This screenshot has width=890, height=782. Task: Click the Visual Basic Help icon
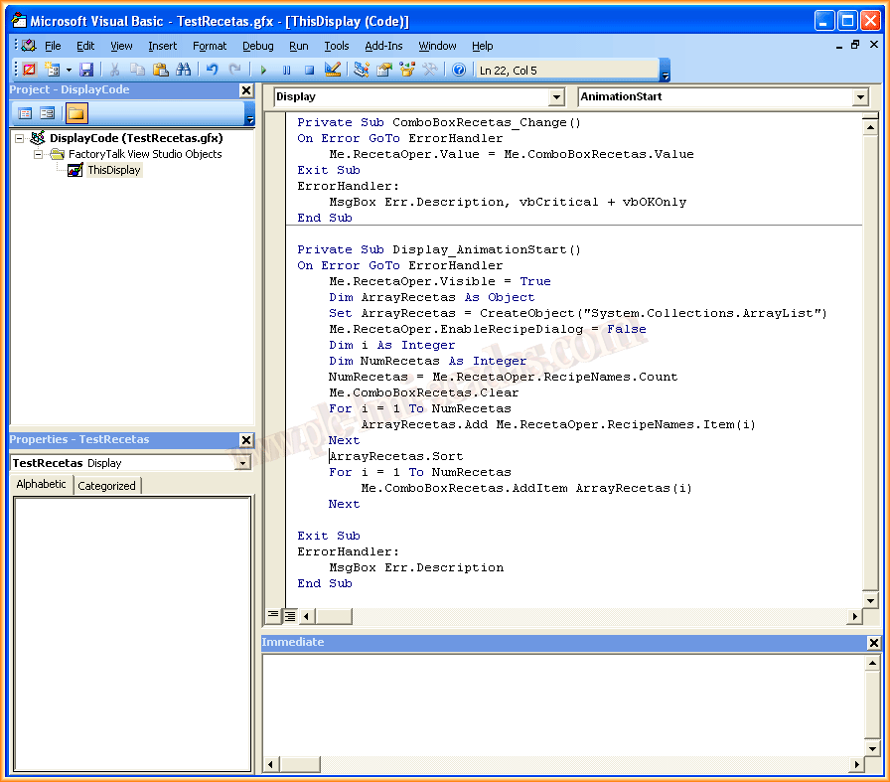pyautogui.click(x=459, y=70)
